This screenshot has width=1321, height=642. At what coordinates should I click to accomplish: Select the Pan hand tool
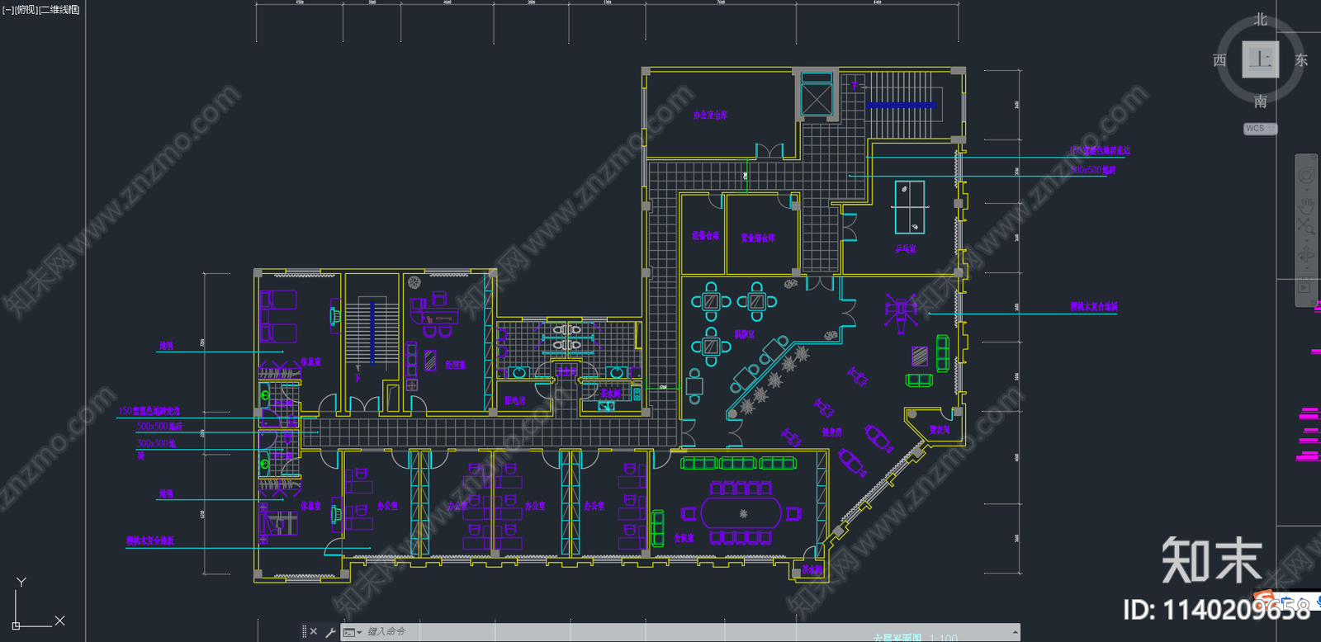pyautogui.click(x=1306, y=205)
